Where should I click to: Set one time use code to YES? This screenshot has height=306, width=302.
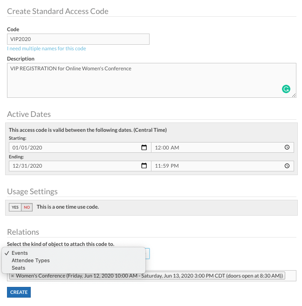pos(15,207)
